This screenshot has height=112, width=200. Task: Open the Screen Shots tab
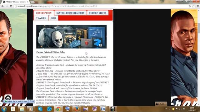click(97, 13)
